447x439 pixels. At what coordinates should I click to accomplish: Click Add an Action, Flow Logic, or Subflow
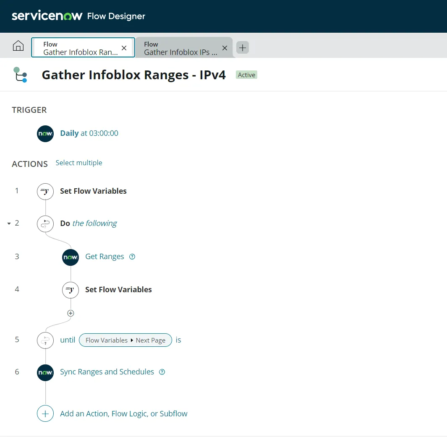[x=124, y=414]
